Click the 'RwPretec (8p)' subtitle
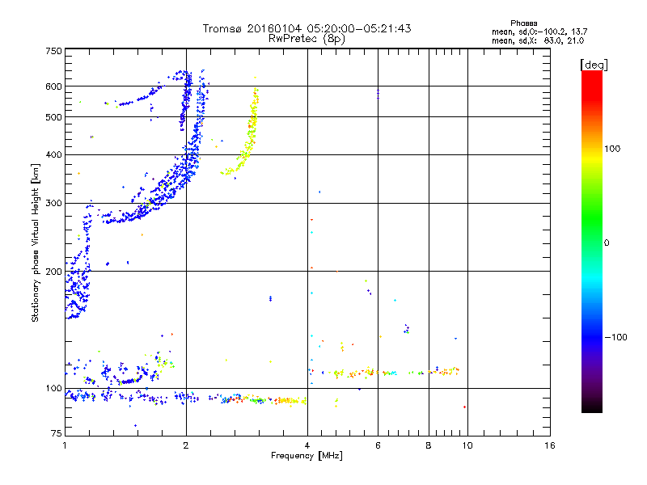The width and height of the screenshot is (647, 485). [x=307, y=39]
